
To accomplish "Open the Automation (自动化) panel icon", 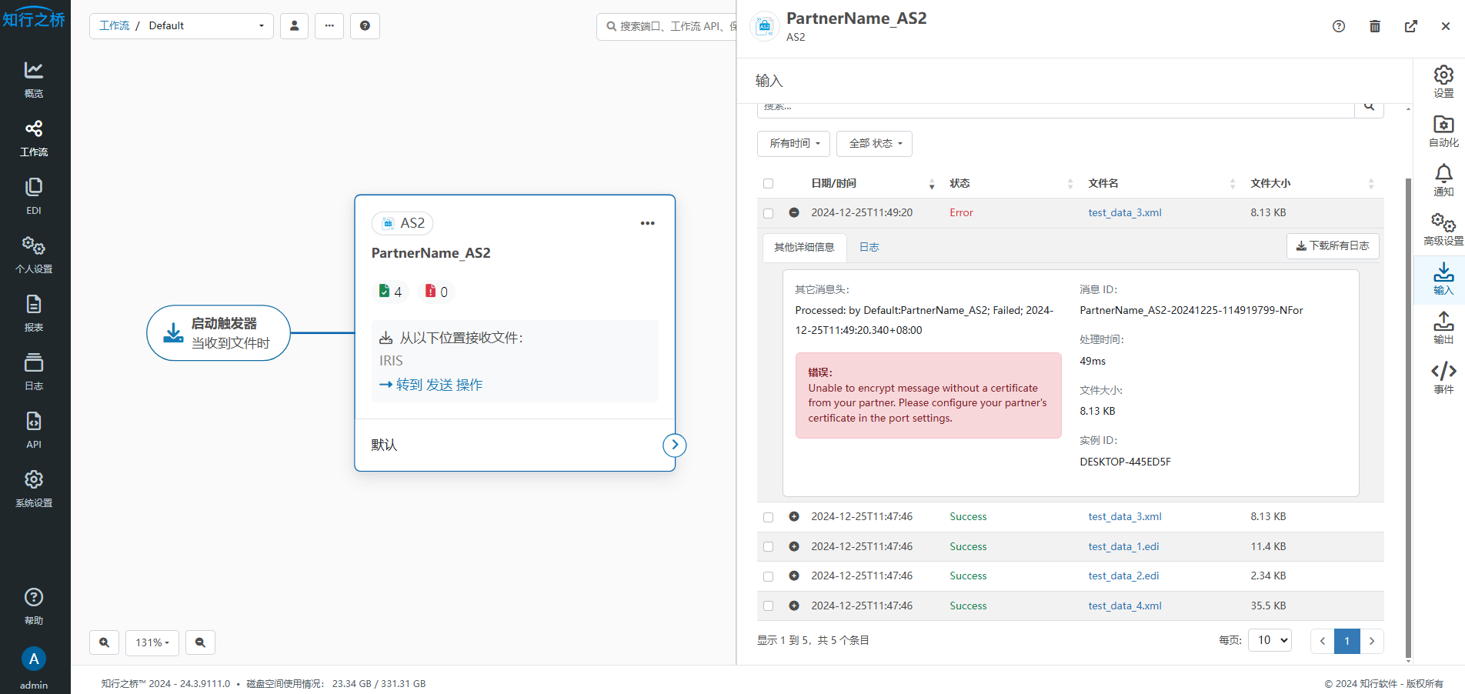I will pos(1443,132).
